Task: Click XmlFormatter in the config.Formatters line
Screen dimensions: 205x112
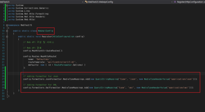Action: (53, 88)
